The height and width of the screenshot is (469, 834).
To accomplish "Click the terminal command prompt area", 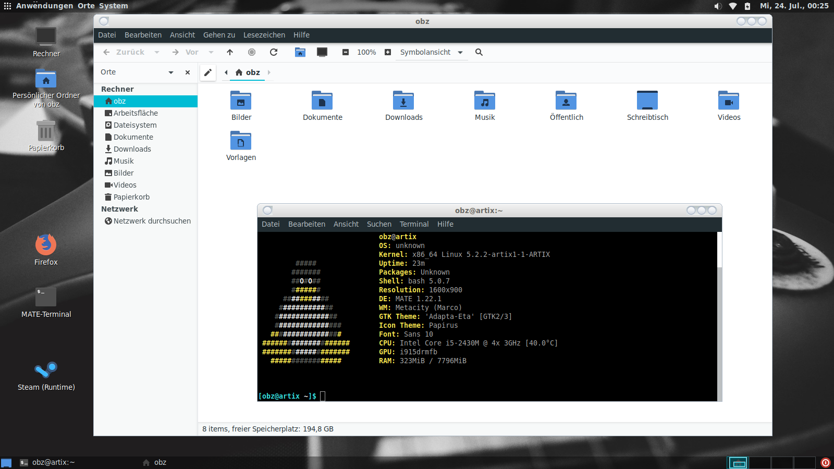I will (x=322, y=396).
